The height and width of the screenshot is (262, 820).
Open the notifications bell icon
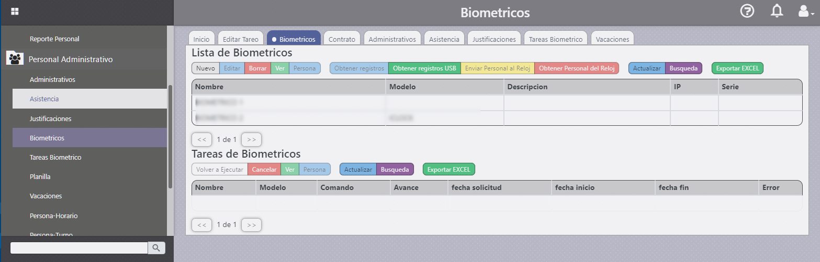777,11
